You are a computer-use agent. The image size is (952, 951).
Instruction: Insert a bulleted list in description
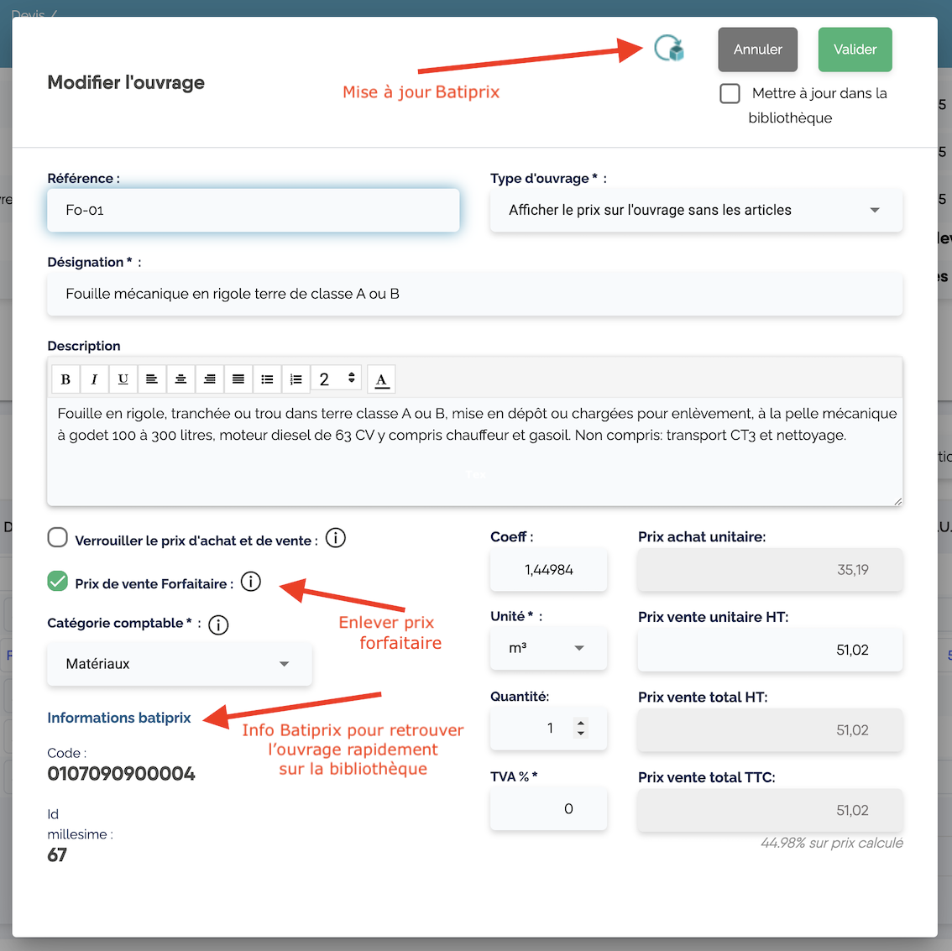267,379
